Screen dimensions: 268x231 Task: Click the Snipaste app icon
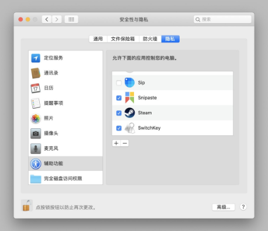point(129,97)
